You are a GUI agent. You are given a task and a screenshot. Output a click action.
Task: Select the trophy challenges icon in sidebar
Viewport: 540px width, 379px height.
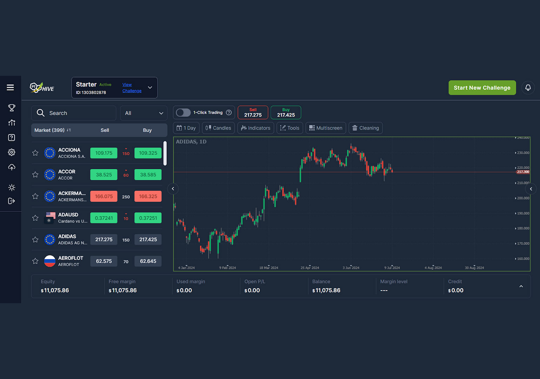click(12, 108)
